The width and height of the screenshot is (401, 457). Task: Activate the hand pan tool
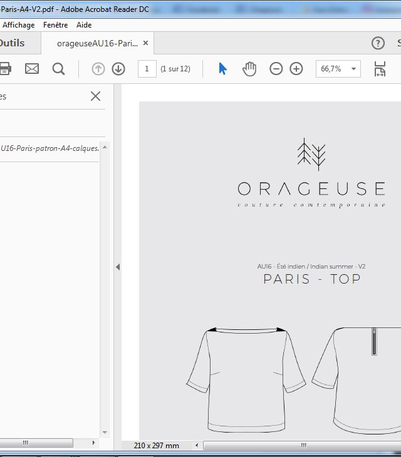[x=249, y=69]
